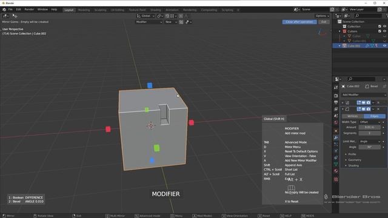Screen dimensions: 388x218
Task: Open the Modifier properties wrench tab
Action: click(x=336, y=137)
